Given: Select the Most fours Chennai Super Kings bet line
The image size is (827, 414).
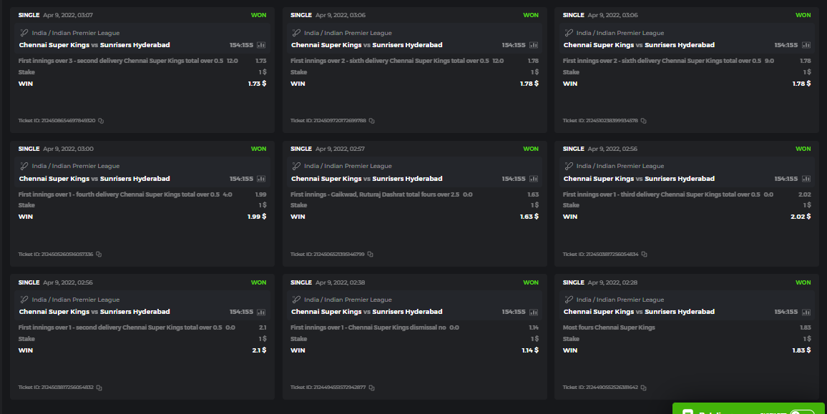Looking at the screenshot, I should pos(609,327).
